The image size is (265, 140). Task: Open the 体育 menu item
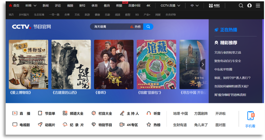(x=95, y=6)
